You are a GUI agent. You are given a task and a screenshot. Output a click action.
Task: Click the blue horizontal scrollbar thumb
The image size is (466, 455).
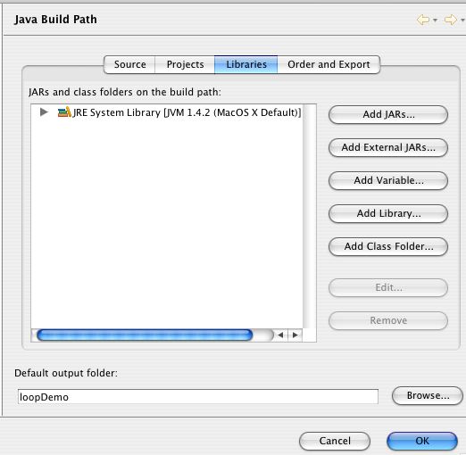(x=145, y=335)
